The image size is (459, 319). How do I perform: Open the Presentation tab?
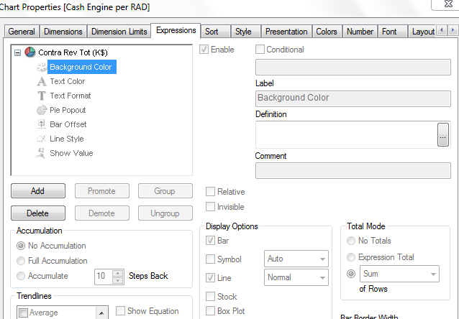286,32
